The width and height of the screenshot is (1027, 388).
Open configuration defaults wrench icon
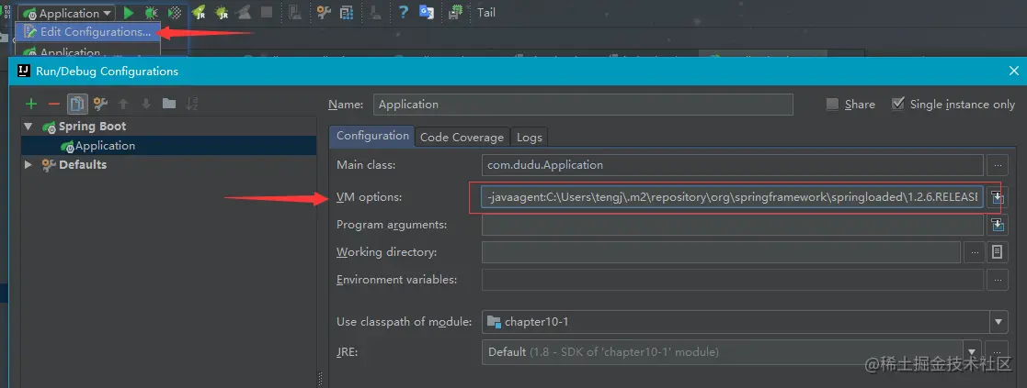pyautogui.click(x=100, y=104)
